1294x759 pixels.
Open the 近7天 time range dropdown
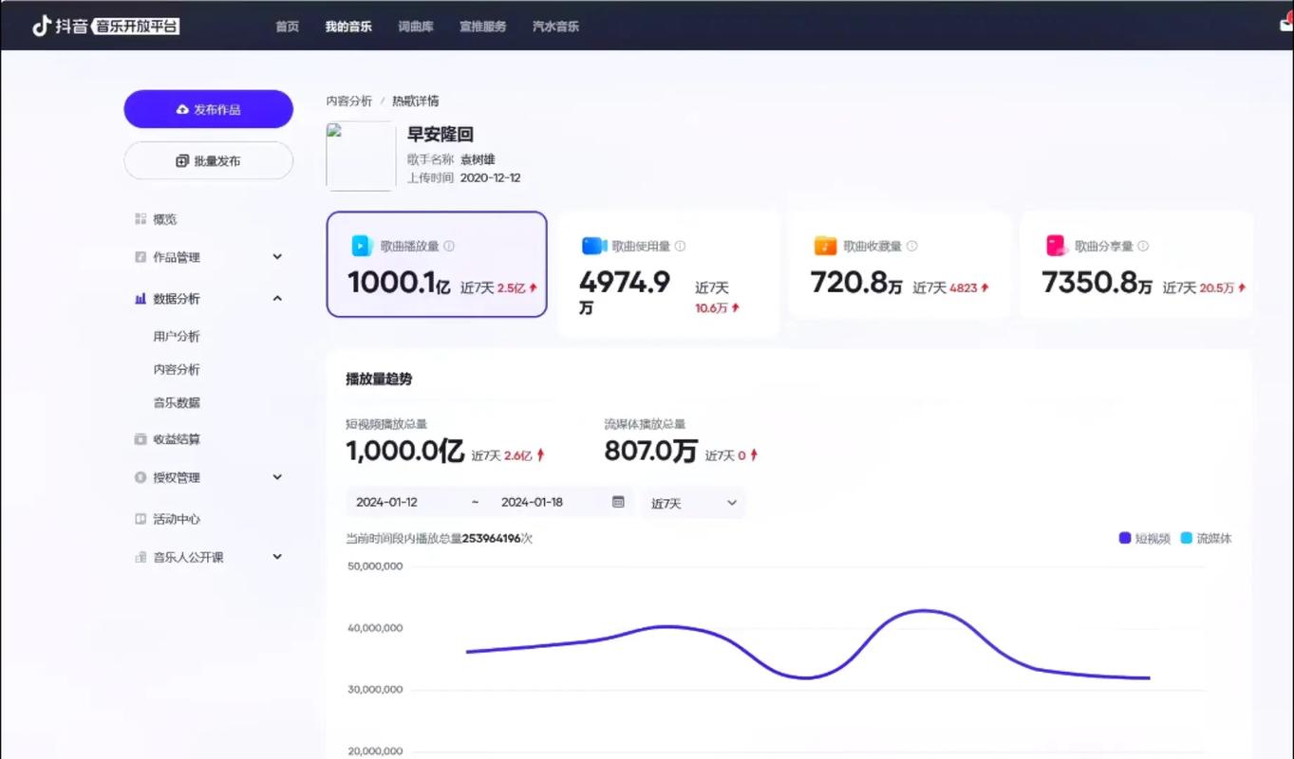click(693, 502)
